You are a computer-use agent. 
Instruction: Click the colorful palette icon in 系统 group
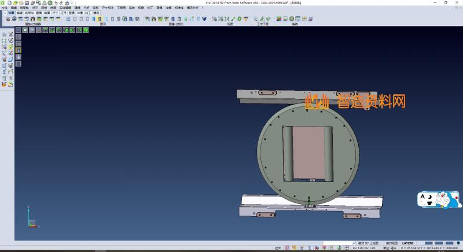click(279, 19)
